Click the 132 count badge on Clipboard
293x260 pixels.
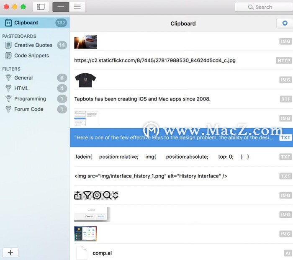click(61, 23)
